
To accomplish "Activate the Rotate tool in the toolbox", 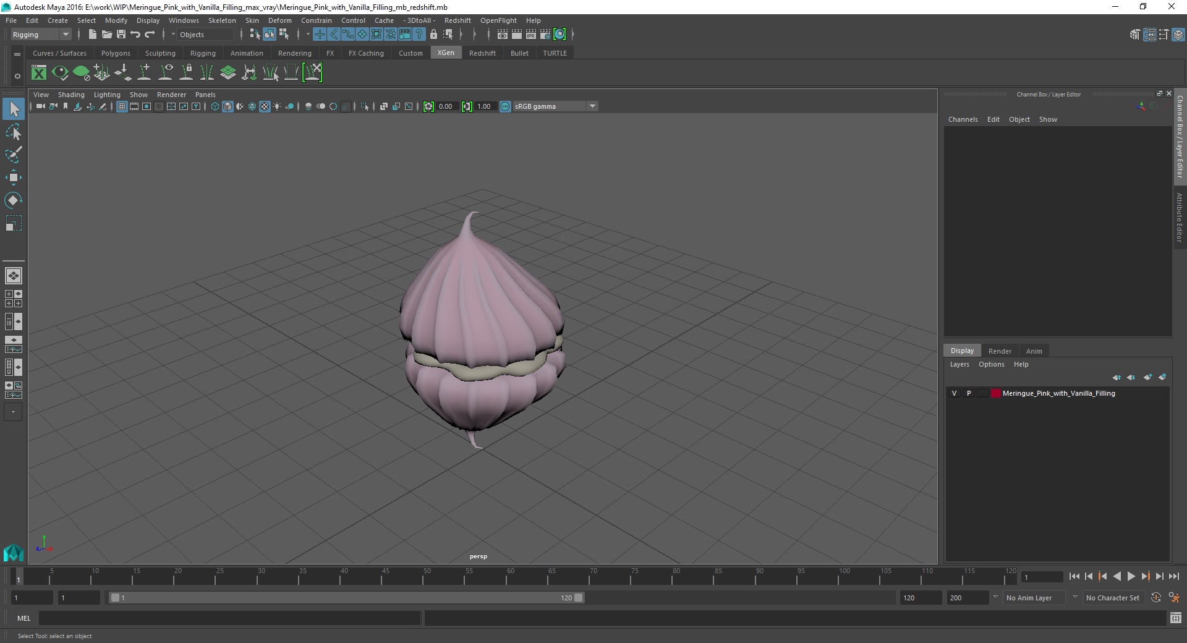I will (x=13, y=200).
